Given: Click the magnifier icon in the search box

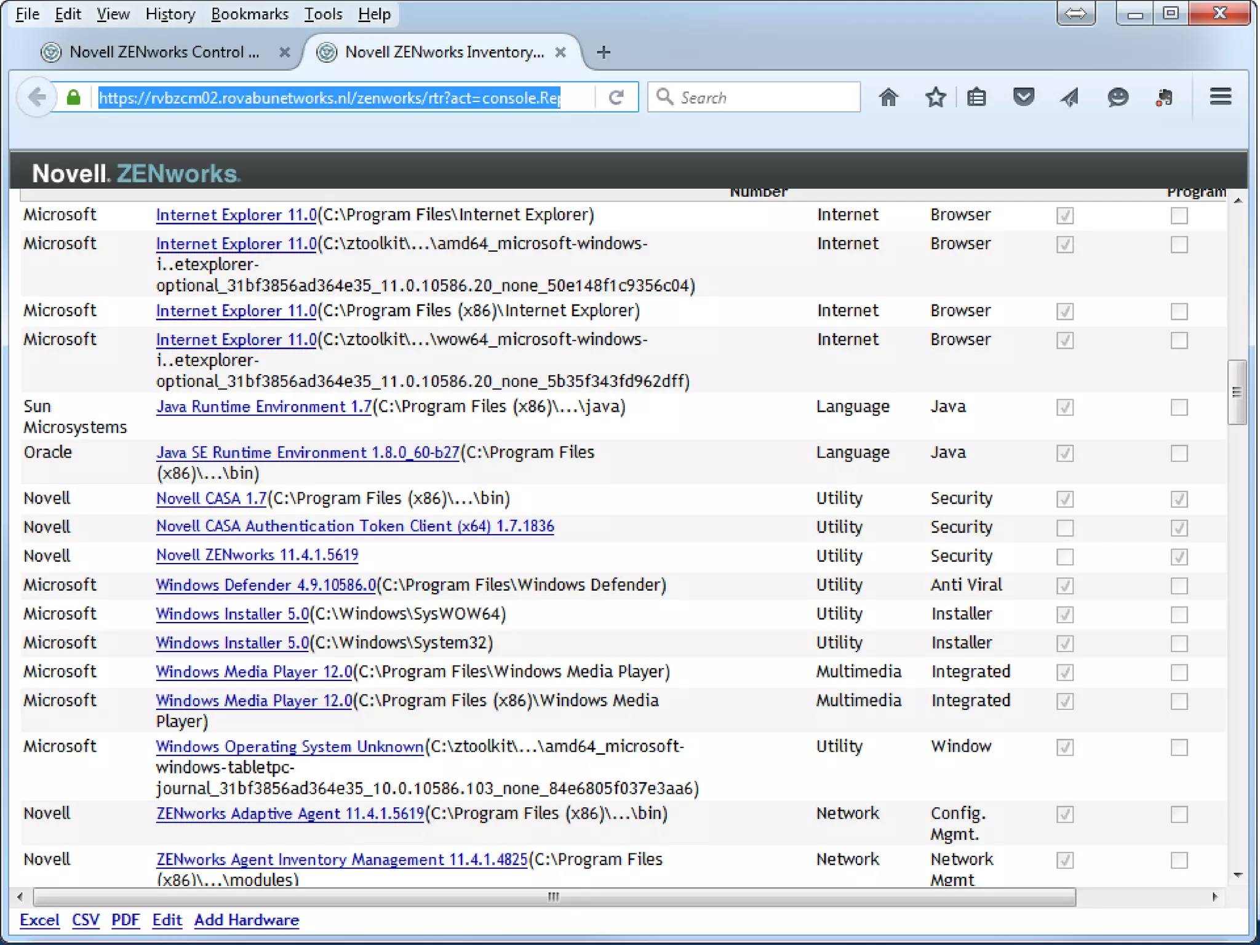Looking at the screenshot, I should point(664,97).
